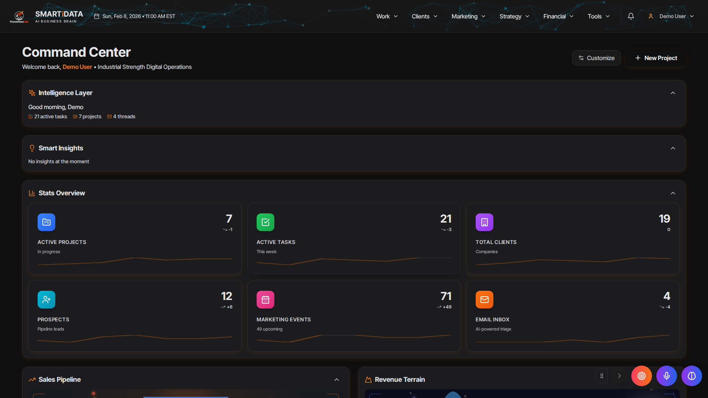Click the microphone voice button

tap(666, 376)
